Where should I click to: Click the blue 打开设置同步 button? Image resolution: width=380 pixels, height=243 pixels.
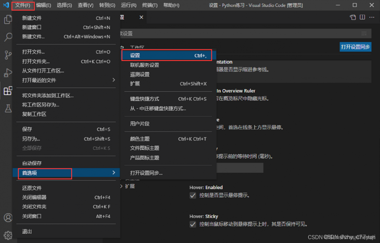(x=355, y=47)
